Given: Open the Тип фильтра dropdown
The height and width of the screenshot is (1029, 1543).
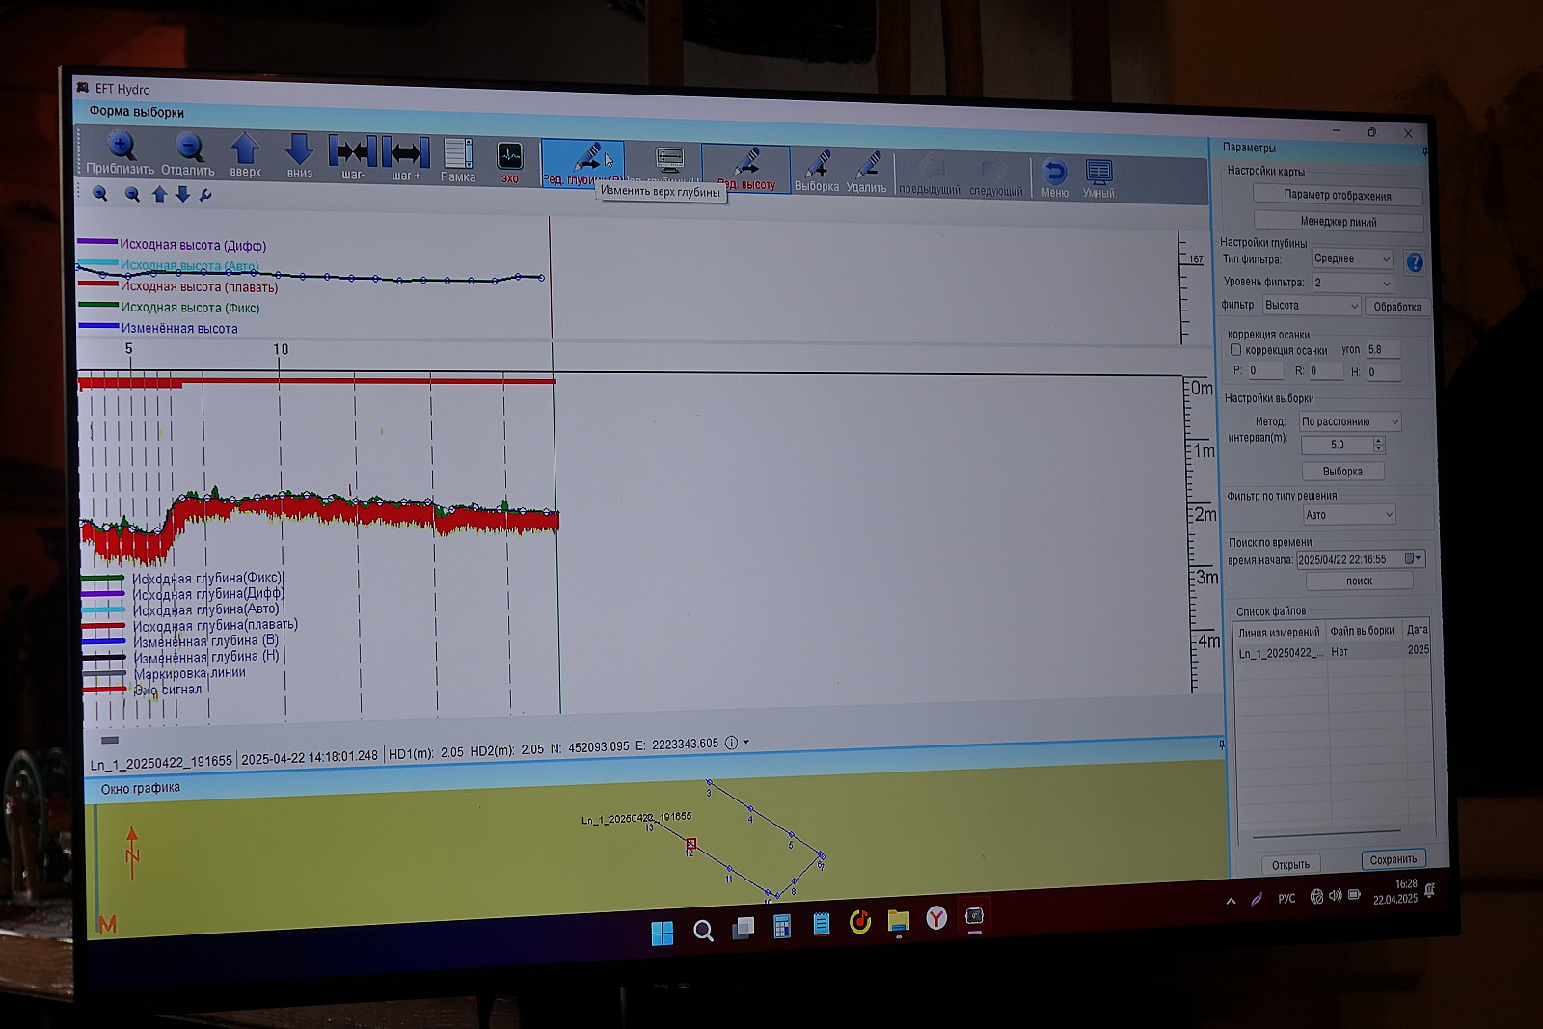Looking at the screenshot, I should click(x=1352, y=259).
